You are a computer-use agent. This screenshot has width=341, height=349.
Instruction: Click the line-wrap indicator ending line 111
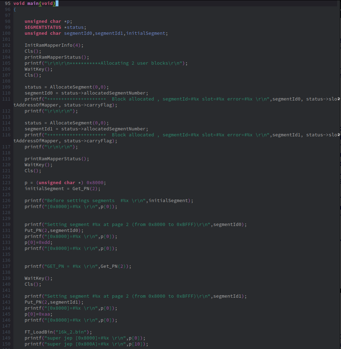[339, 99]
